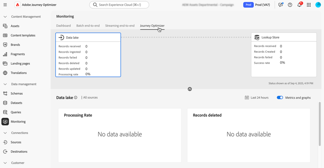Click the Search Experience Cloud field
Viewport: 324px width, 168px height.
click(x=119, y=5)
